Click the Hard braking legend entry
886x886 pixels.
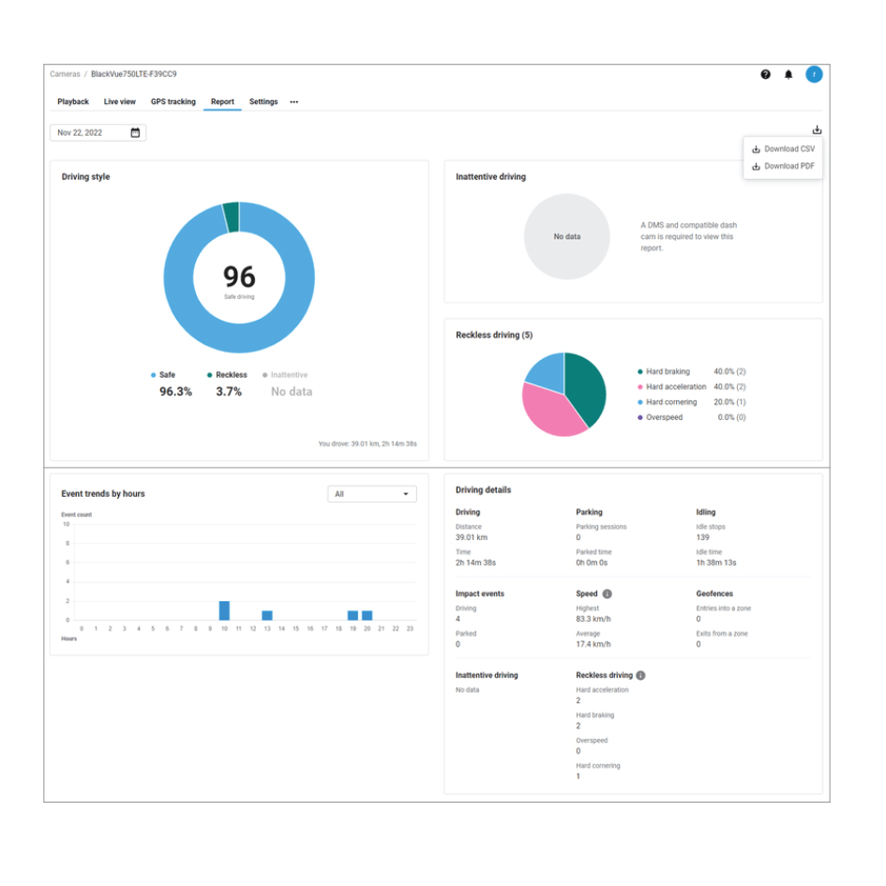click(x=667, y=372)
